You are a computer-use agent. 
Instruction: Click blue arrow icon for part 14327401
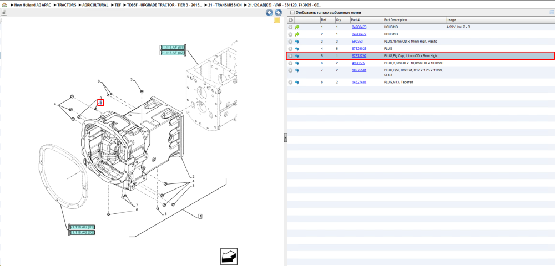click(x=297, y=83)
